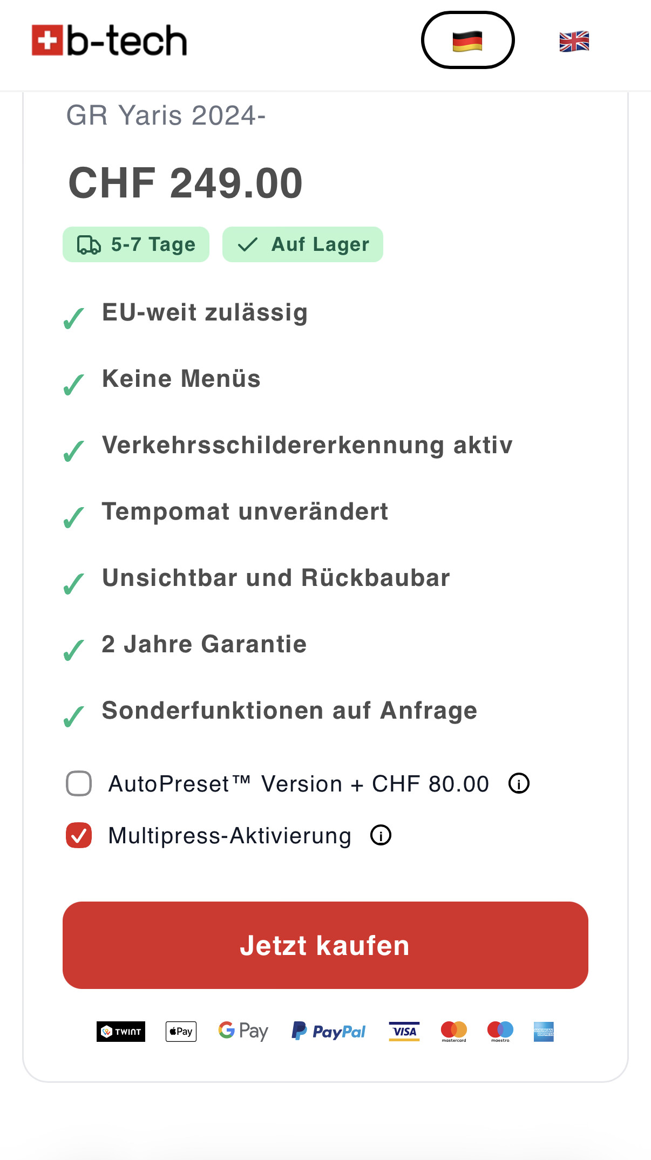Click the 5-7 Tage delivery badge
The image size is (651, 1160).
136,244
